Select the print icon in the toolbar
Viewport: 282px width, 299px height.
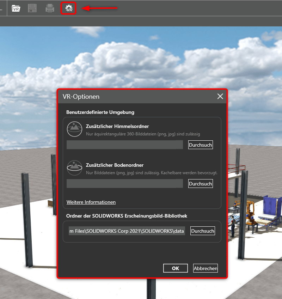tap(50, 8)
